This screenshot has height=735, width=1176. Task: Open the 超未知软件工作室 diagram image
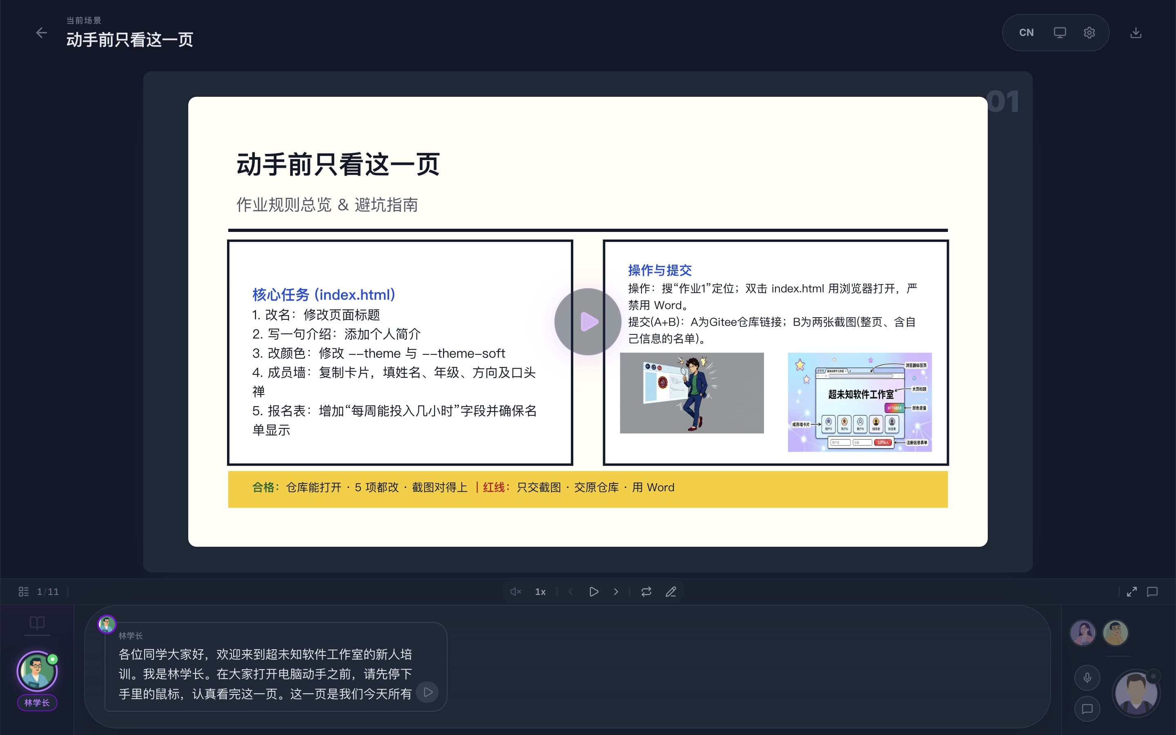click(860, 402)
